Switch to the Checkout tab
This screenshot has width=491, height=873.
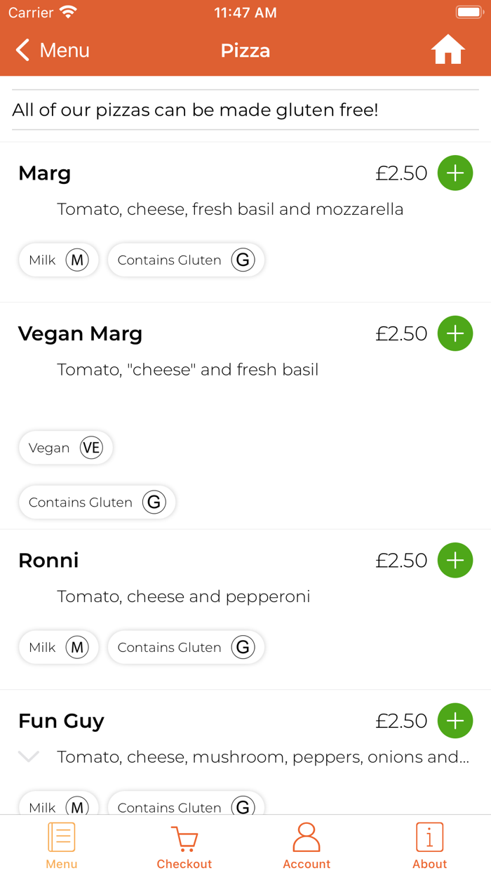tap(184, 846)
